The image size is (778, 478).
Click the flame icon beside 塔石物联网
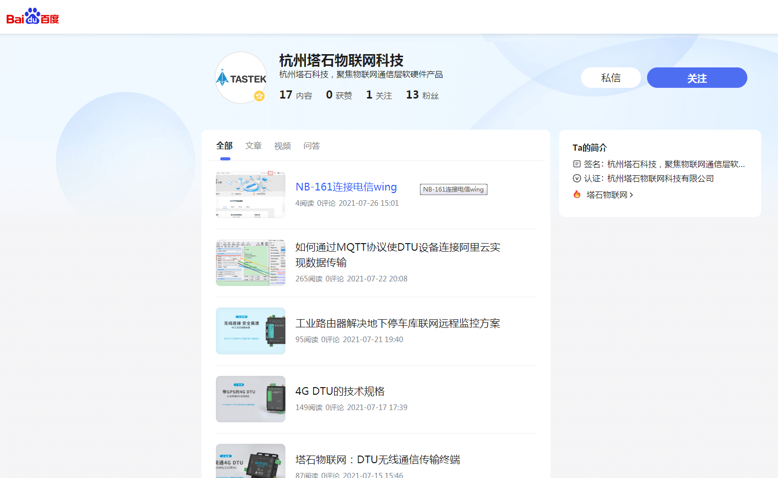tap(577, 195)
